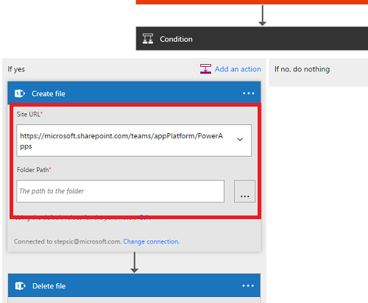Focus the Folder Path input field

pos(120,191)
